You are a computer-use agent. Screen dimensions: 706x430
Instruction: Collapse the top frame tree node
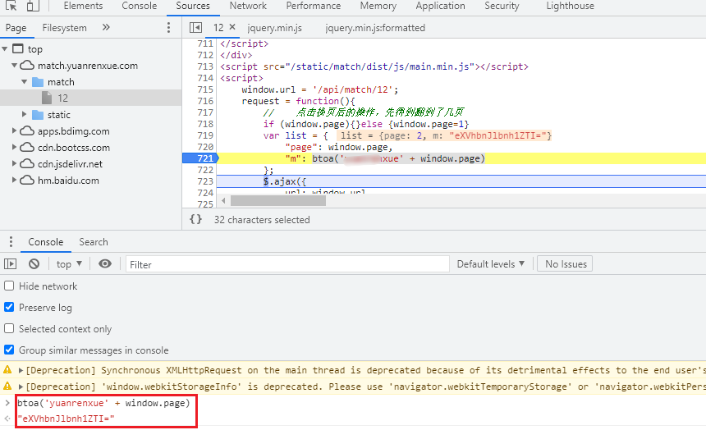tap(5, 48)
